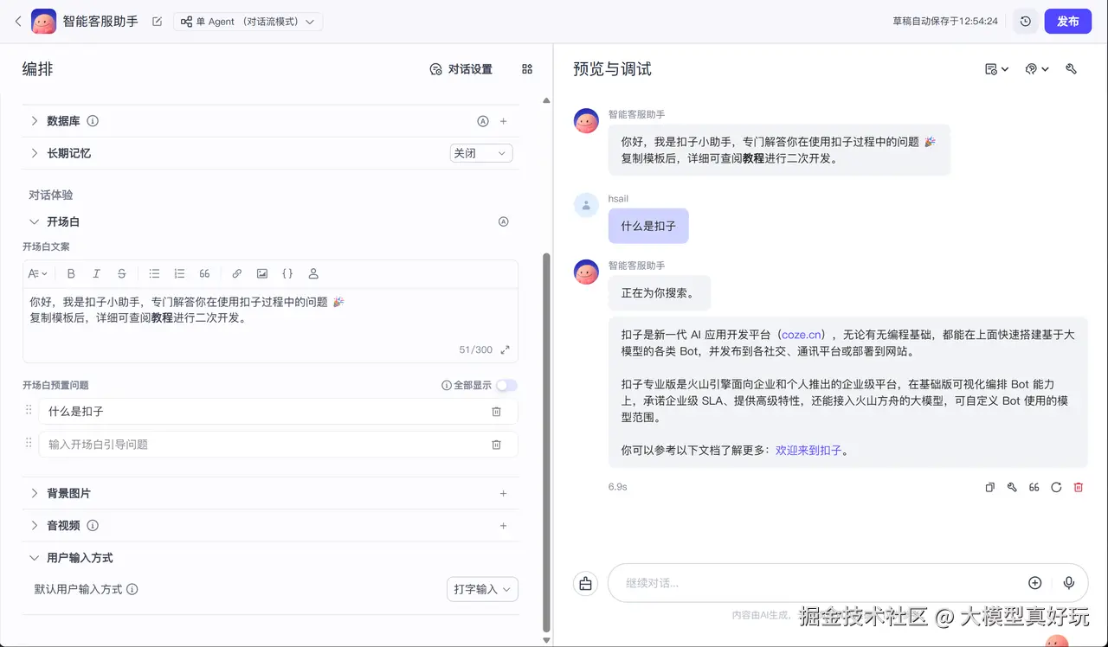Open the second dropdown icon in 预览与调试 header
Screen dimensions: 1108x647
[x=1037, y=69]
